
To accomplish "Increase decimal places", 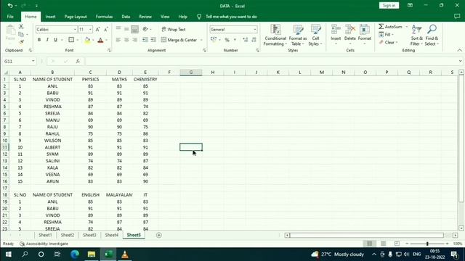I will click(246, 40).
